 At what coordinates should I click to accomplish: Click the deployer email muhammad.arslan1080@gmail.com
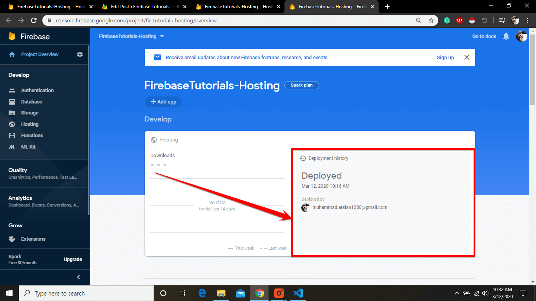click(x=350, y=207)
